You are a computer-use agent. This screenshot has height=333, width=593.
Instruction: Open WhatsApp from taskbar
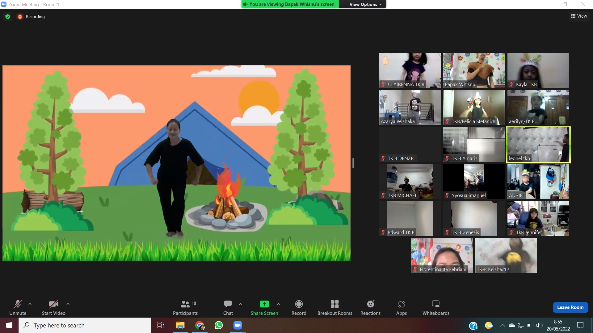pos(219,325)
